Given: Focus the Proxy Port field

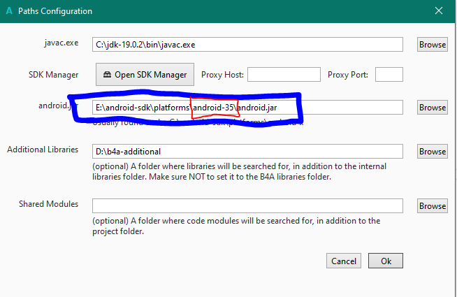Looking at the screenshot, I should 389,75.
